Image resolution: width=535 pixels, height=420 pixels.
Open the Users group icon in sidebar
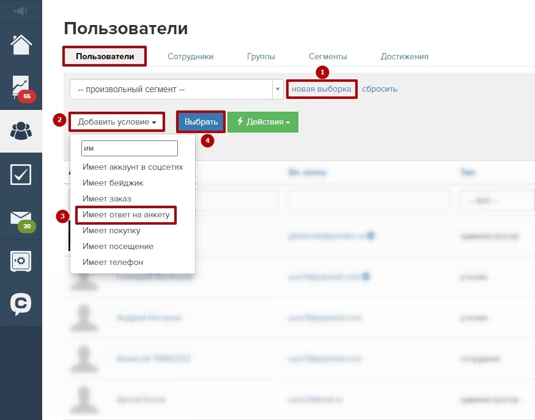click(21, 131)
